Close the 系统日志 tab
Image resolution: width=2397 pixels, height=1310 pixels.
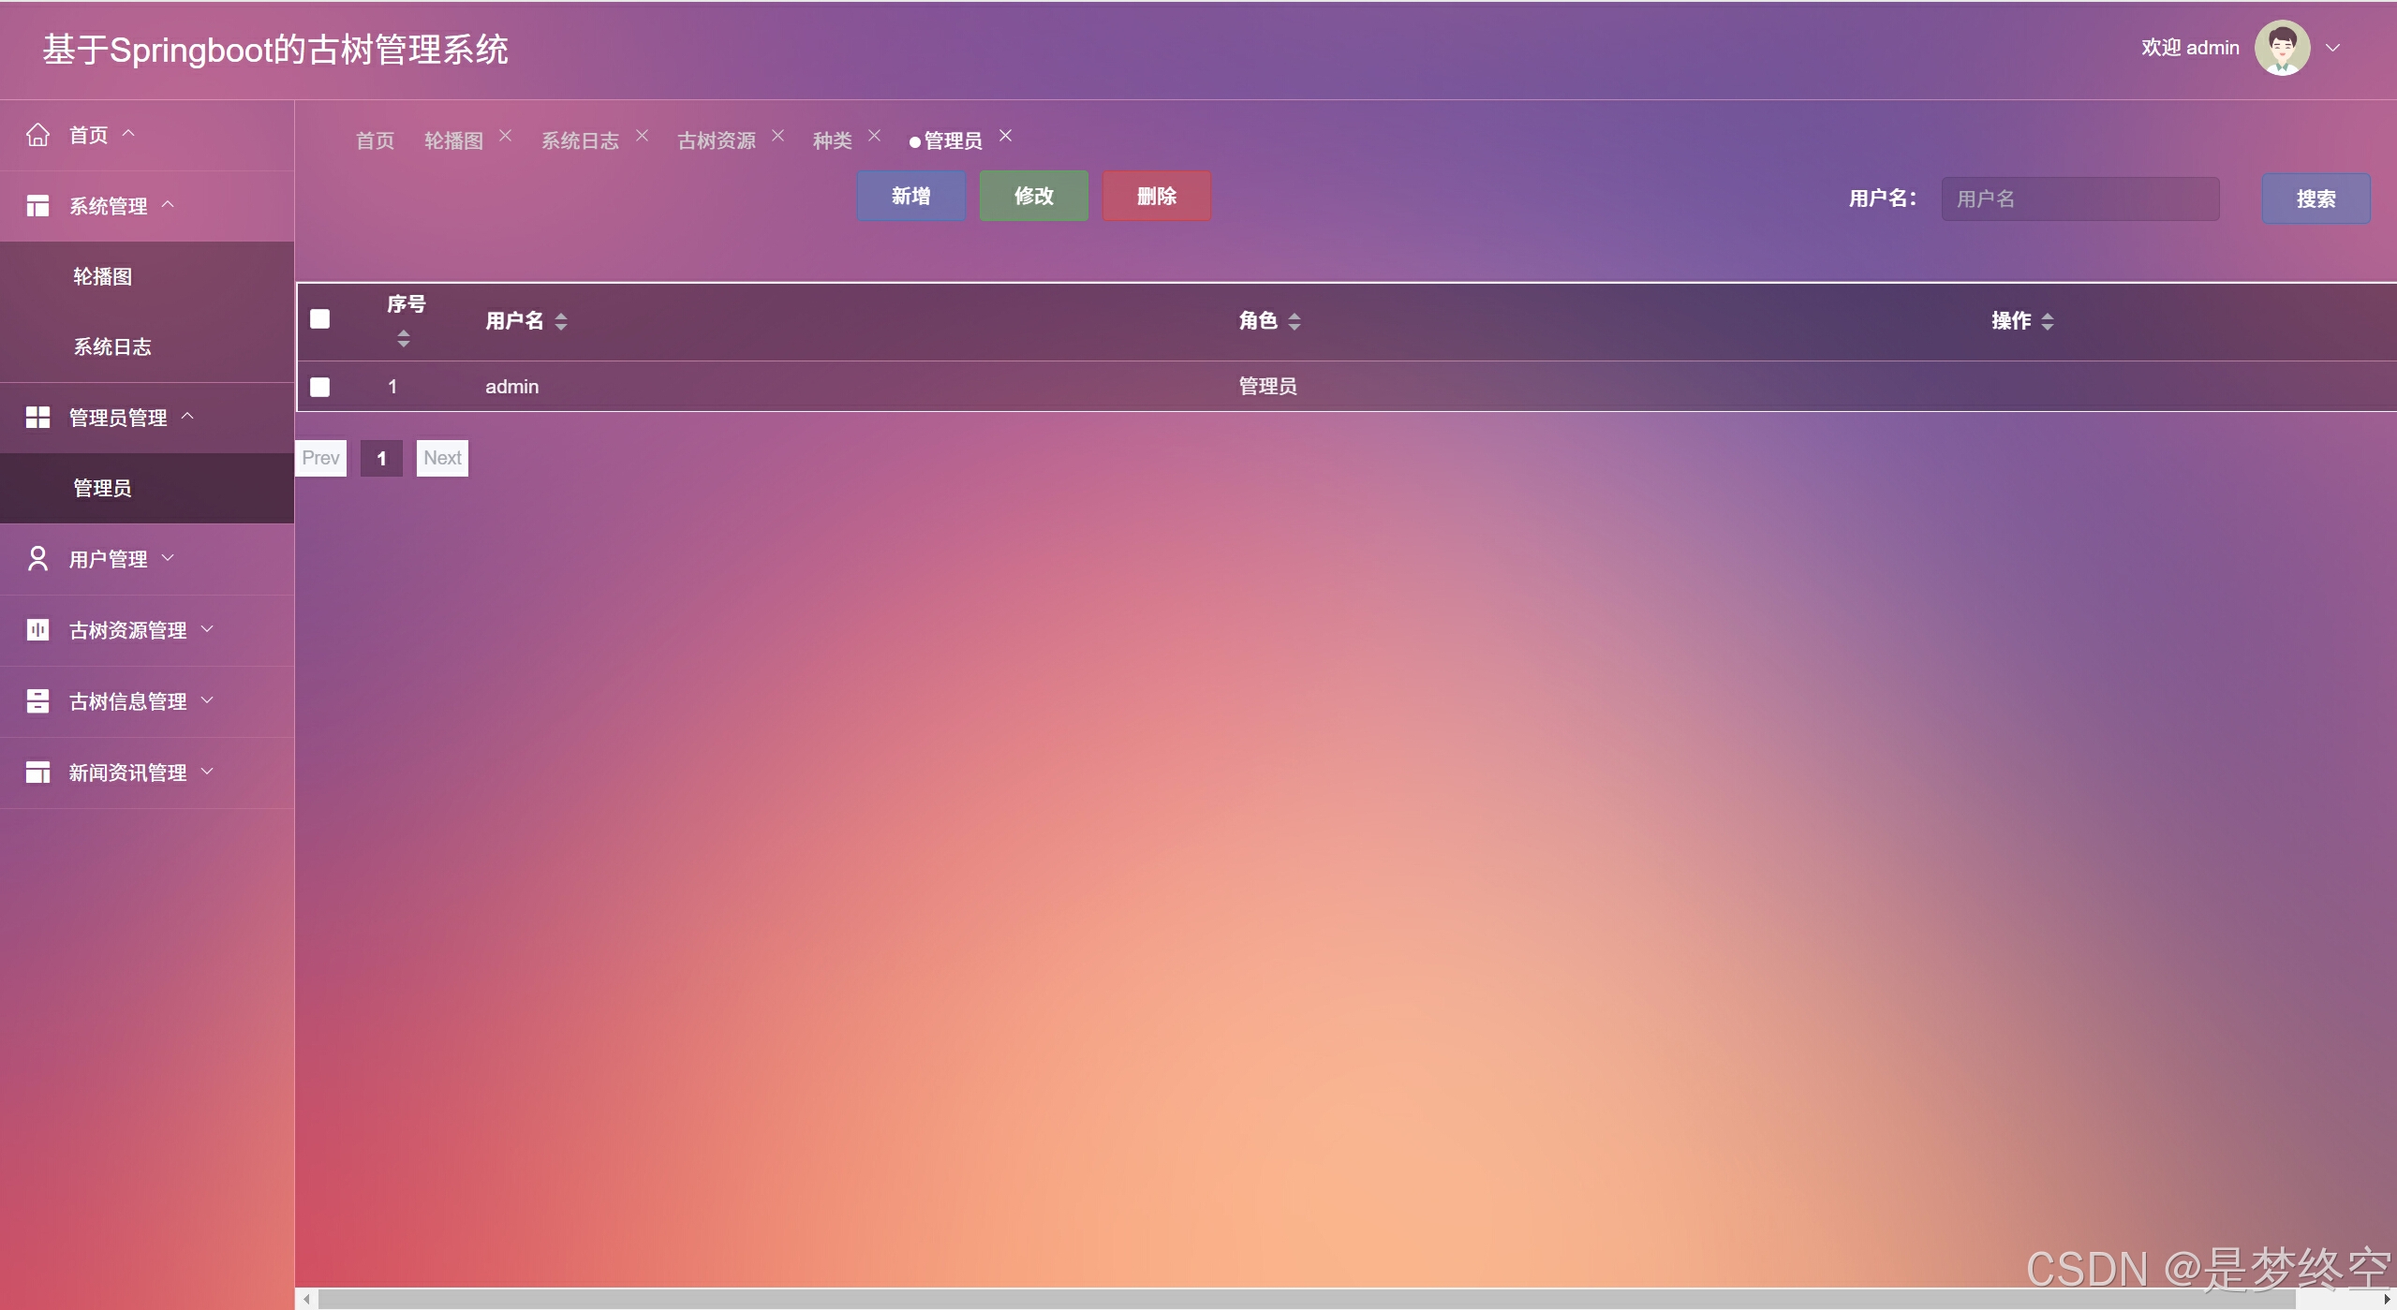point(642,136)
